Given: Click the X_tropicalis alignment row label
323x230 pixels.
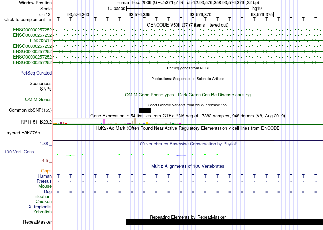Looking at the screenshot, I should pos(40,207).
